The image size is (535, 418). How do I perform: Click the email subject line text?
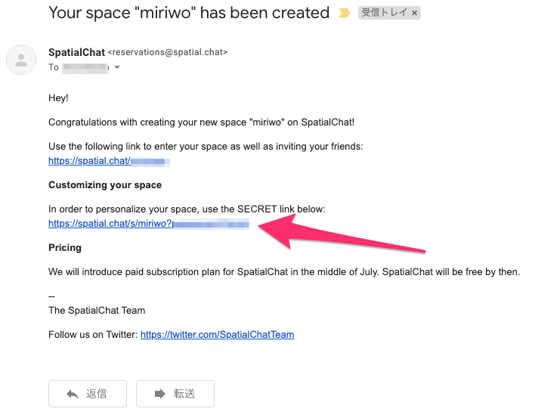click(189, 13)
